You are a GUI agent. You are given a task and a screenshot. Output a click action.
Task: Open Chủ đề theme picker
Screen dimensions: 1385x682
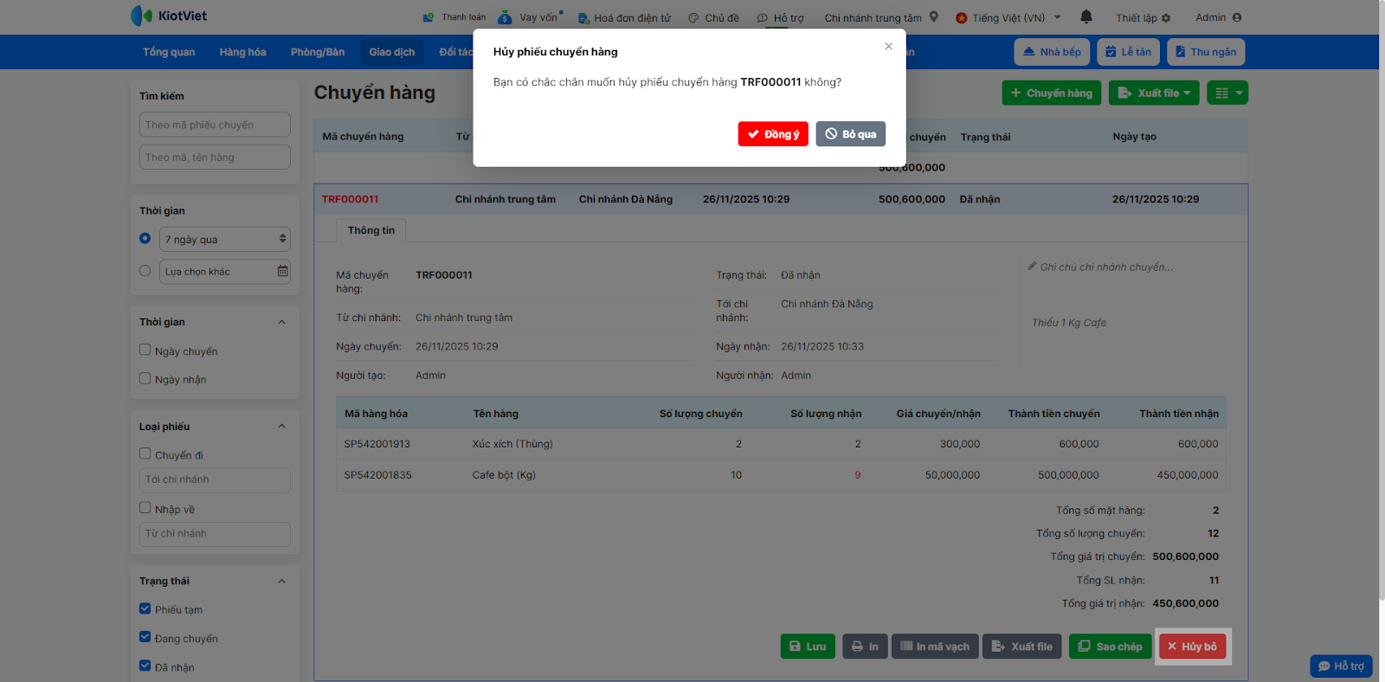click(714, 17)
